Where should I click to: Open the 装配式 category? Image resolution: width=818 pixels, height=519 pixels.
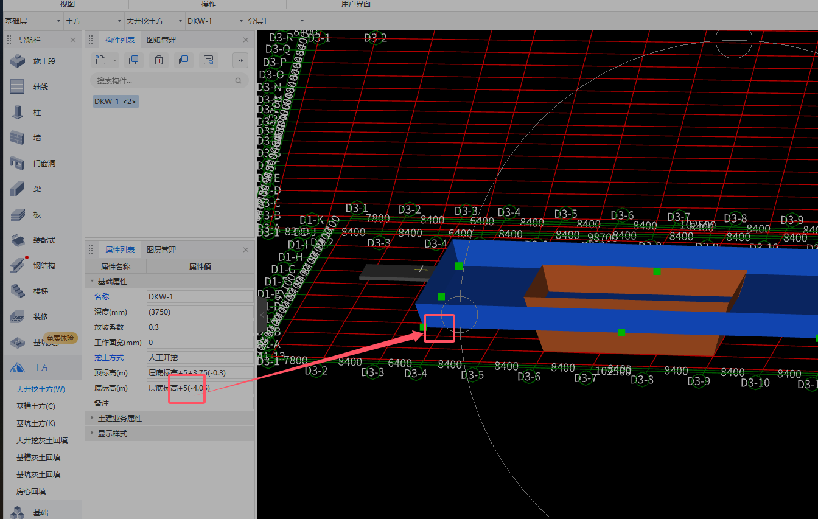[x=18, y=240]
